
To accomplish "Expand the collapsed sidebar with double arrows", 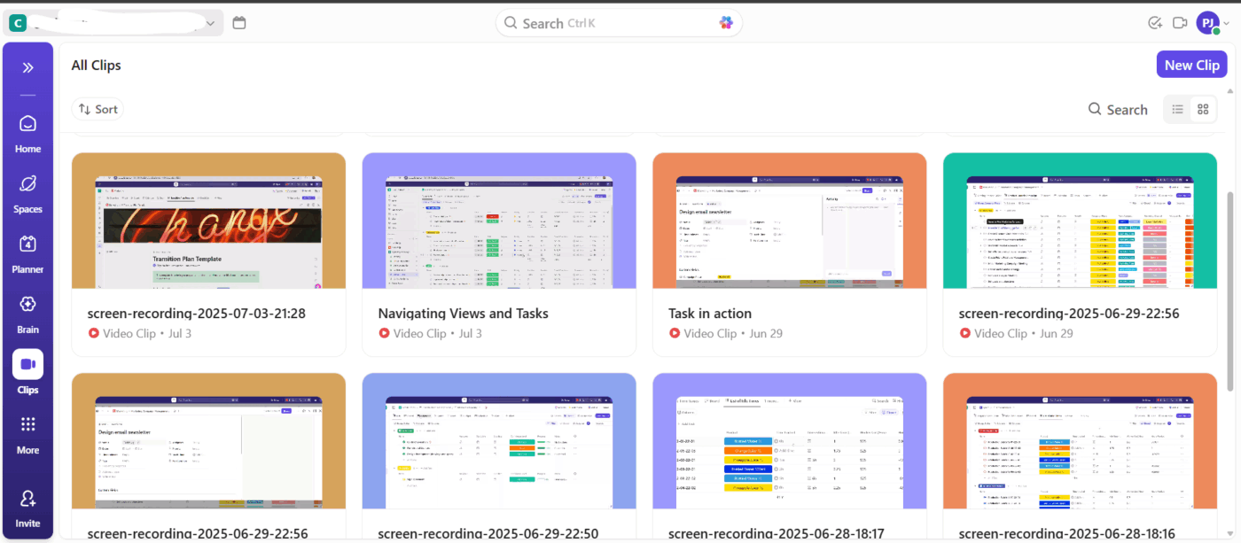I will (x=27, y=66).
